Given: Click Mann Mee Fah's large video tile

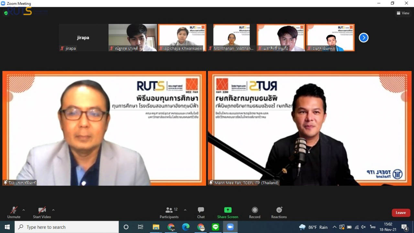Looking at the screenshot, I should click(310, 128).
